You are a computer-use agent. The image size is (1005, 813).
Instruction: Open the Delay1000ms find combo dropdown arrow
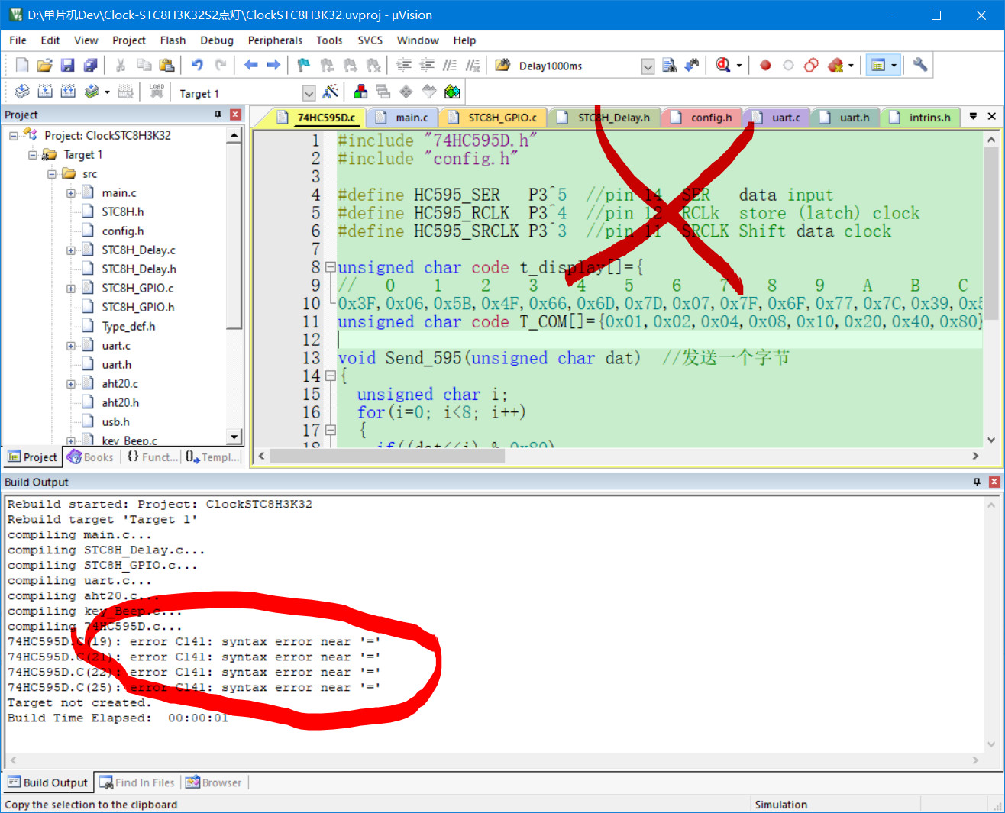(648, 66)
